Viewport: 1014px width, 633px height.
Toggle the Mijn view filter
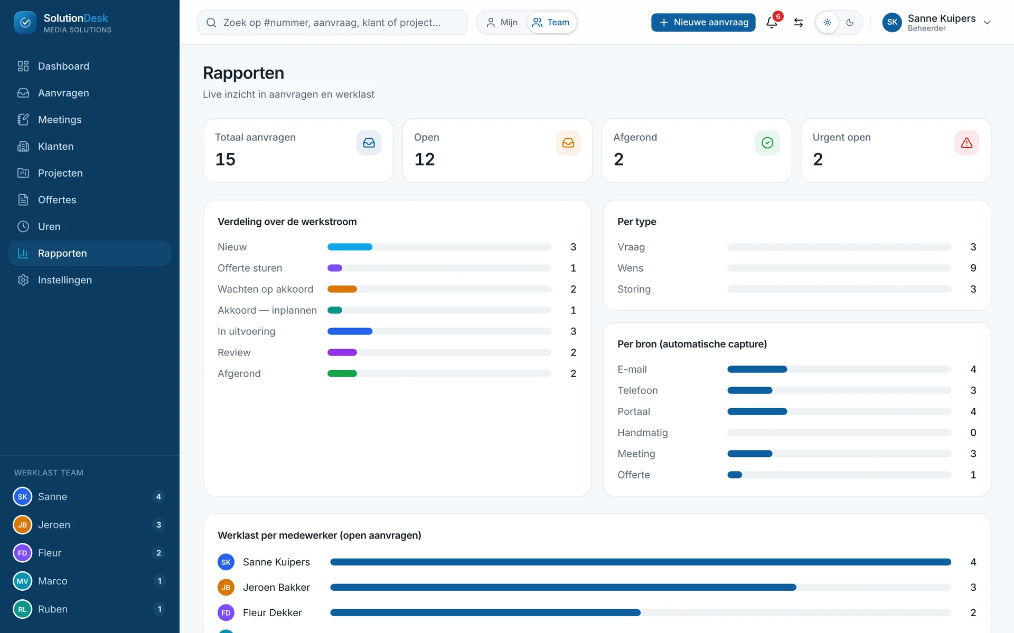pyautogui.click(x=502, y=23)
